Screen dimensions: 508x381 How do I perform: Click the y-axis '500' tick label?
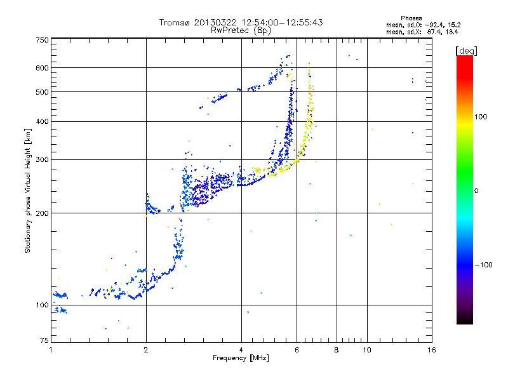point(42,92)
